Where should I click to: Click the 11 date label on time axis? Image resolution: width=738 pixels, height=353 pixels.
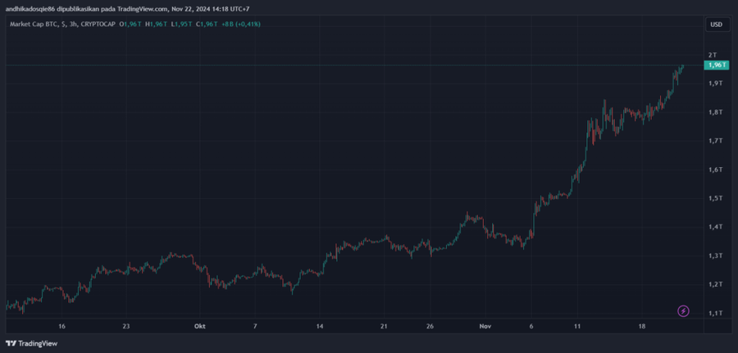pyautogui.click(x=577, y=326)
